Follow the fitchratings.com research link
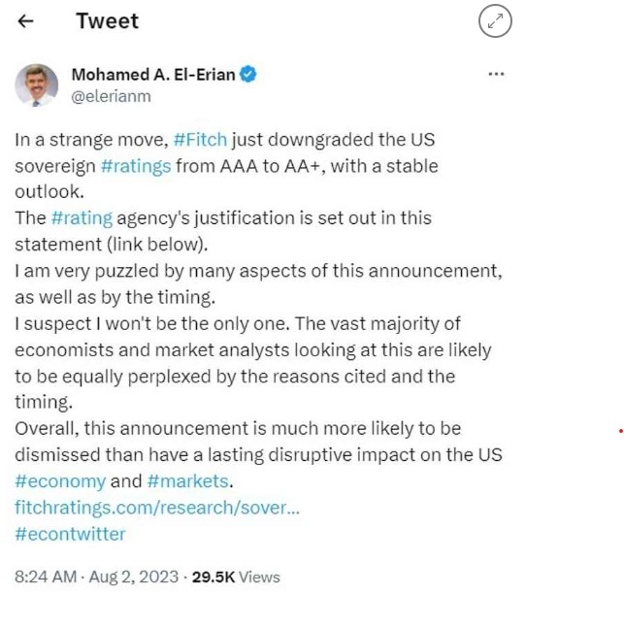 157,508
